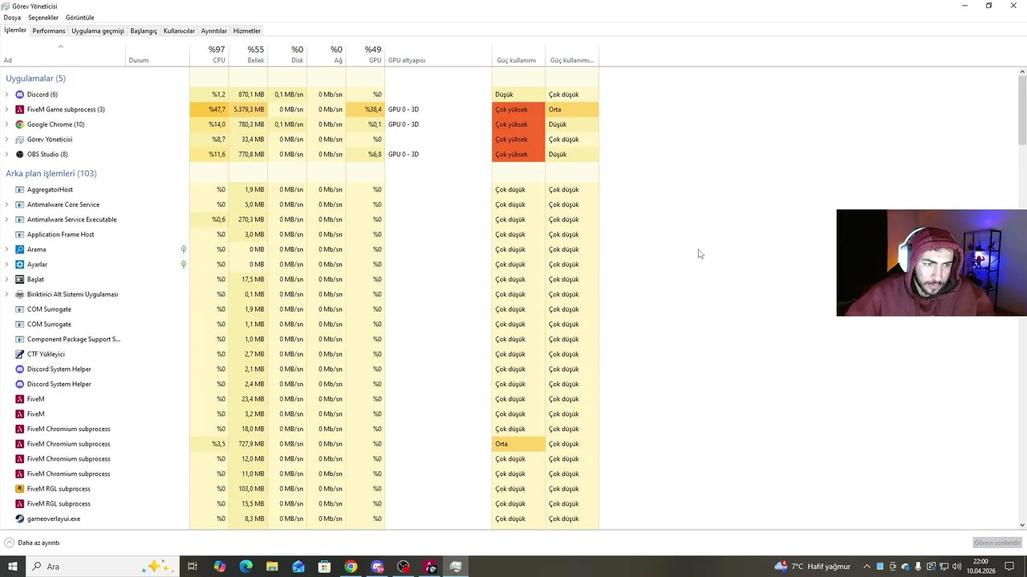Screen dimensions: 1027x577
Task: Click the Görevi sonlandır button
Action: (997, 543)
